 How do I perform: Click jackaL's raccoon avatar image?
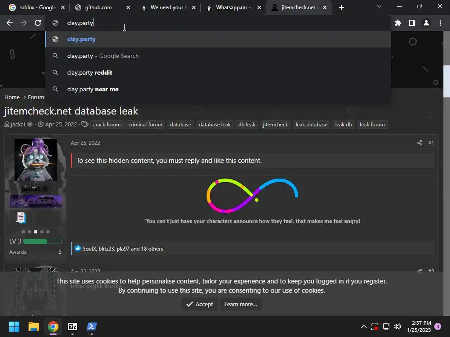click(x=36, y=160)
